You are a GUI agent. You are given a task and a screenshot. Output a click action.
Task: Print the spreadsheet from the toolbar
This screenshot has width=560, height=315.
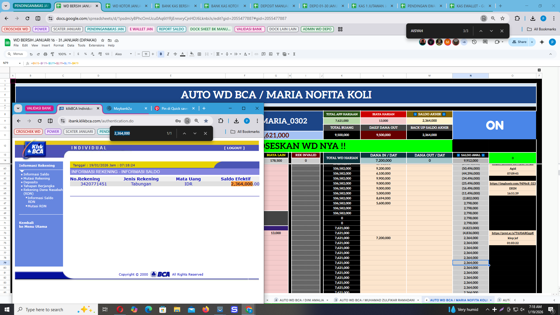pyautogui.click(x=45, y=54)
